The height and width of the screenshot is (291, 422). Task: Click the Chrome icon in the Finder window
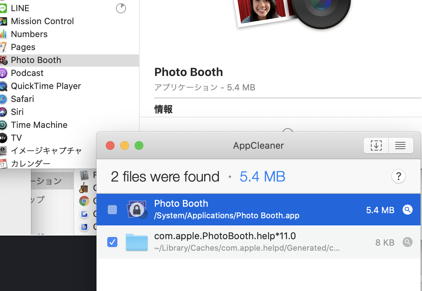(84, 201)
